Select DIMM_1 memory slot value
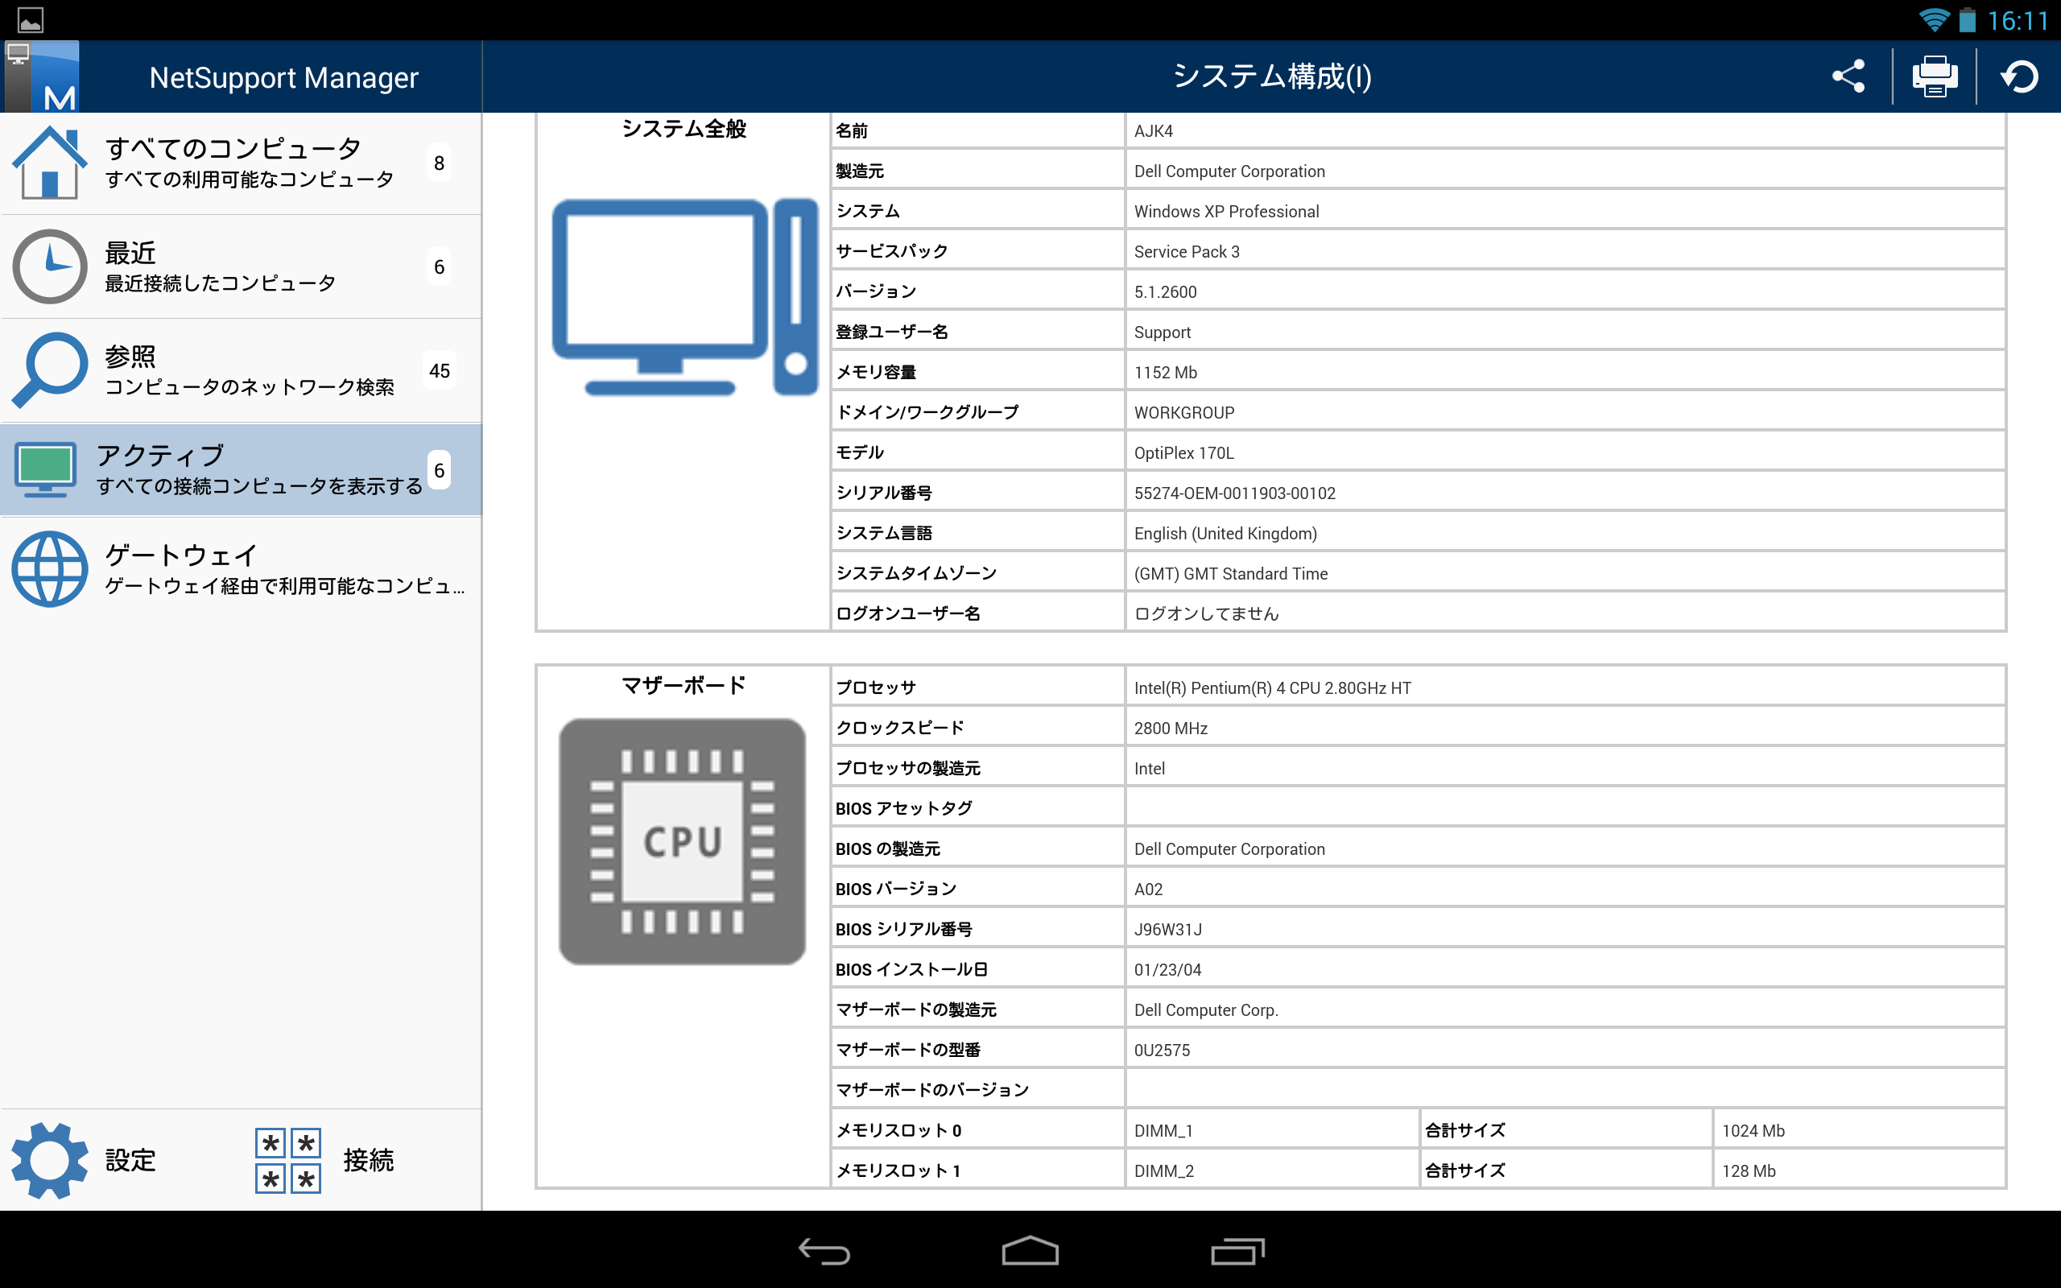Screen dimensions: 2061x1288 coord(1163,1131)
